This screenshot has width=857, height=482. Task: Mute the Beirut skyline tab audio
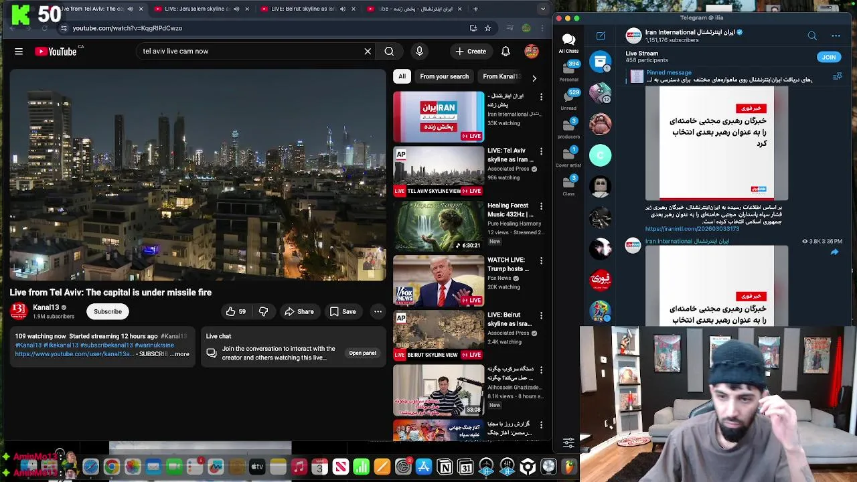(x=342, y=9)
